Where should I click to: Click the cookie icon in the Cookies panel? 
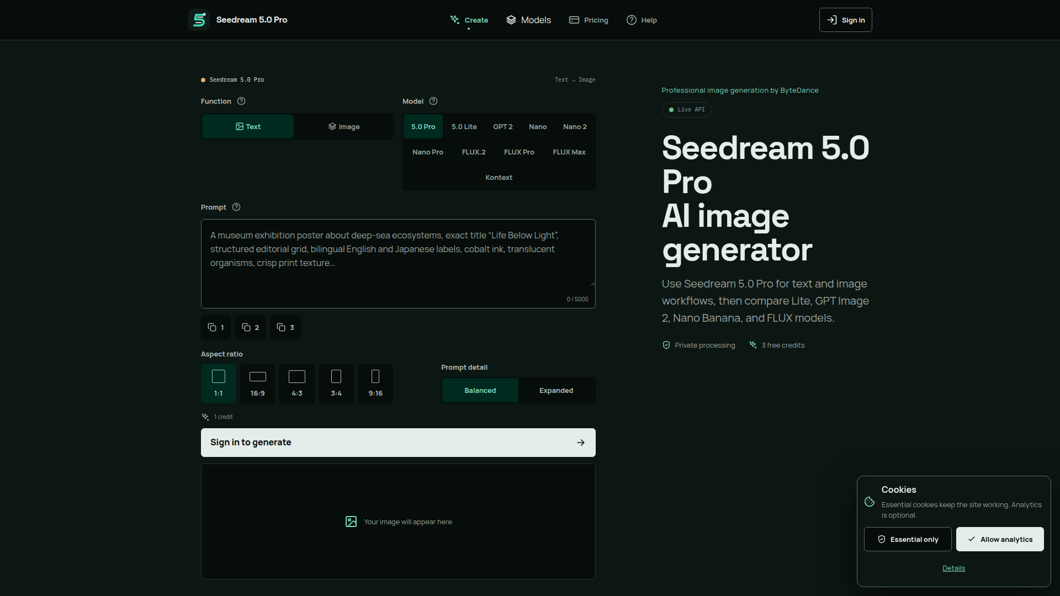click(870, 502)
